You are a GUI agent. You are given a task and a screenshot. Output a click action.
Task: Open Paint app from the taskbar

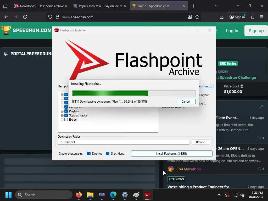136,195
